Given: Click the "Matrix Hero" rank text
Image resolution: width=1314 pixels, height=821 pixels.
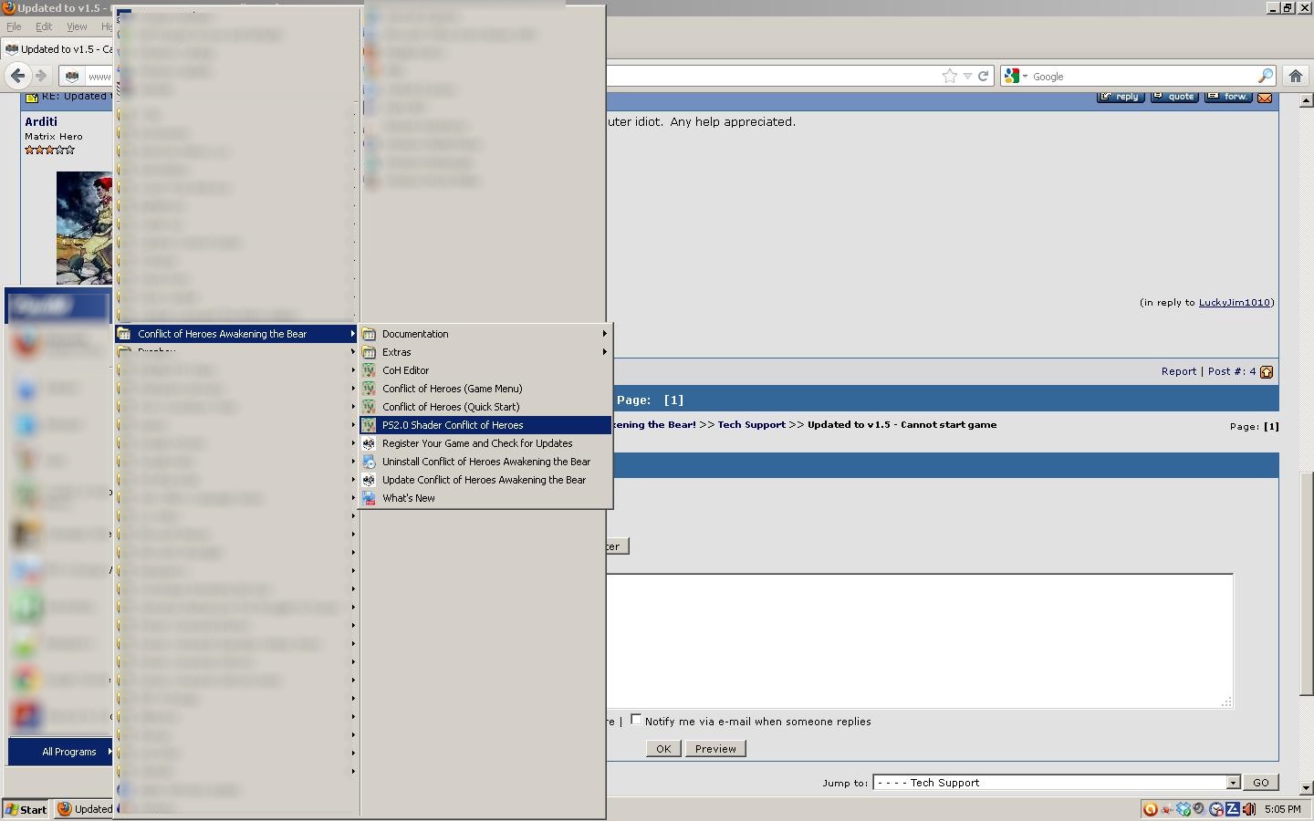Looking at the screenshot, I should [x=54, y=136].
